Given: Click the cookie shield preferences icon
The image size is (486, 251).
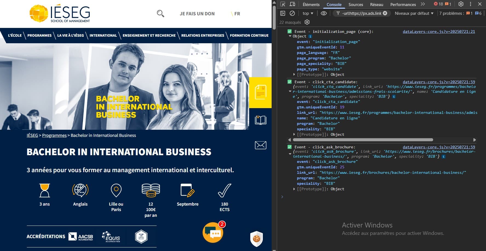Looking at the screenshot, I should [257, 238].
